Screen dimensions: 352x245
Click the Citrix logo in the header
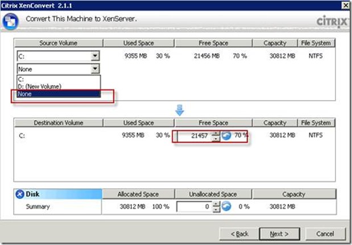click(332, 22)
